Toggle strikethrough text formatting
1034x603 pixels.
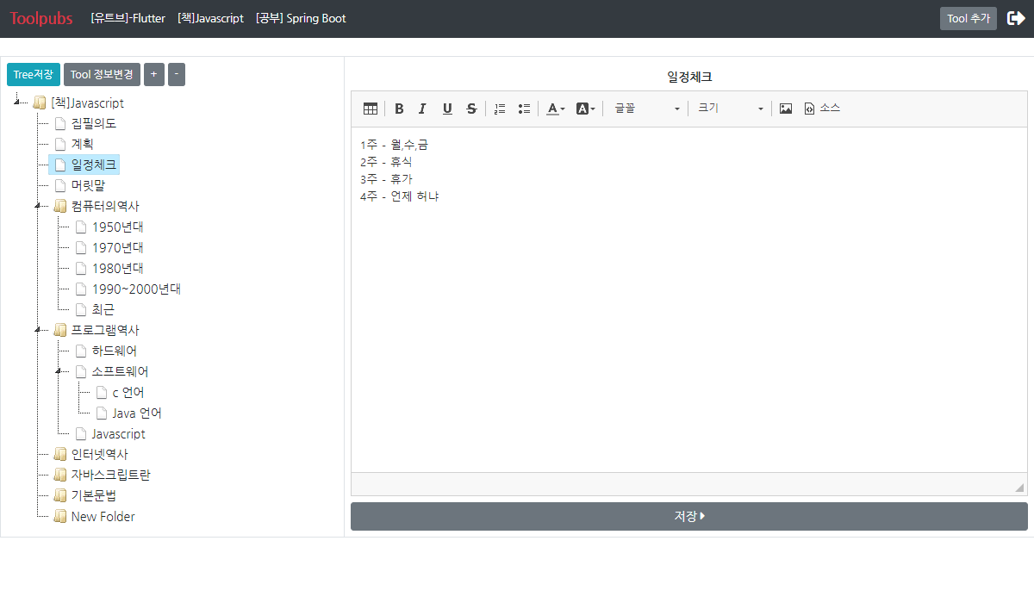coord(471,109)
